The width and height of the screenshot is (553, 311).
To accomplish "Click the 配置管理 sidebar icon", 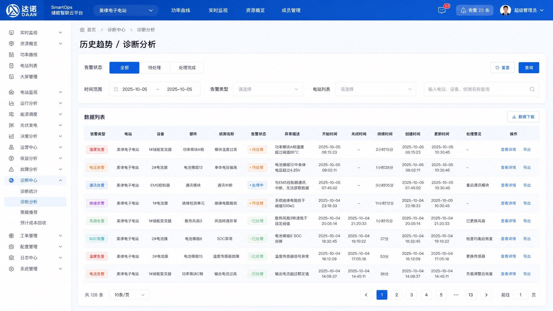I will [11, 247].
